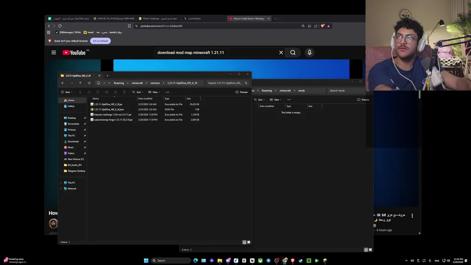Select Telegram Desktop folder in navigation pane
The image size is (471, 265).
pyautogui.click(x=75, y=171)
